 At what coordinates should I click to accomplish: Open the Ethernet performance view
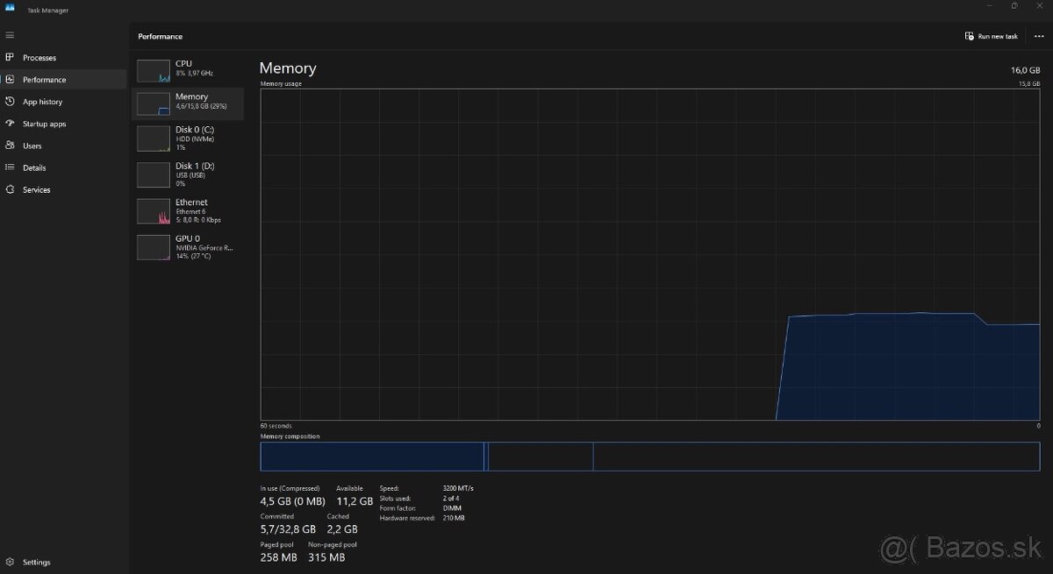[188, 211]
